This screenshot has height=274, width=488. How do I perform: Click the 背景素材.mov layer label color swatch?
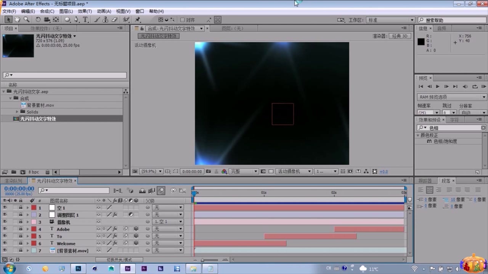click(x=34, y=250)
